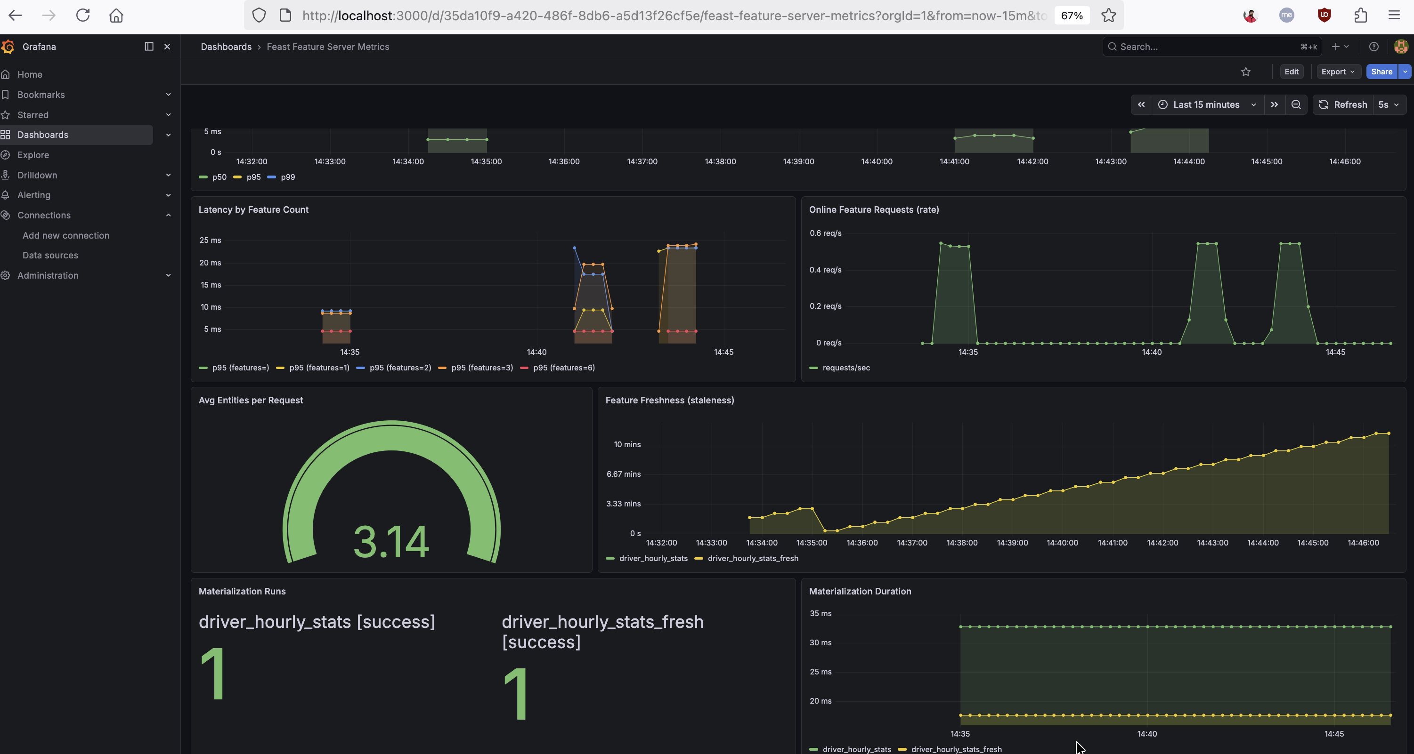Toggle the p99 series in the legend
Viewport: 1414px width, 754px height.
point(288,177)
